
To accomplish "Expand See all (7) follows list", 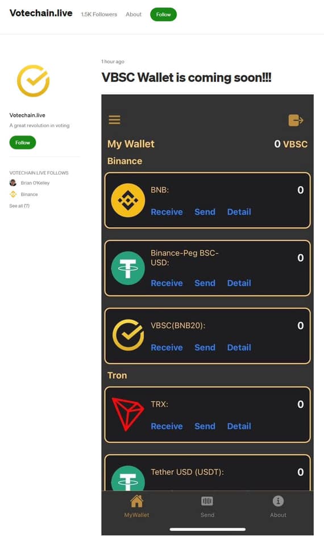I will point(19,206).
